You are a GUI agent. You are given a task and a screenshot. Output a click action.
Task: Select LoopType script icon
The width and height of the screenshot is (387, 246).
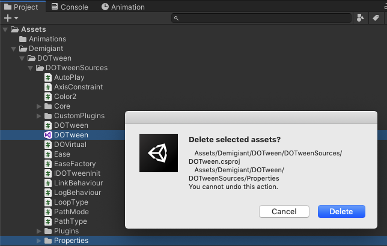pyautogui.click(x=48, y=202)
